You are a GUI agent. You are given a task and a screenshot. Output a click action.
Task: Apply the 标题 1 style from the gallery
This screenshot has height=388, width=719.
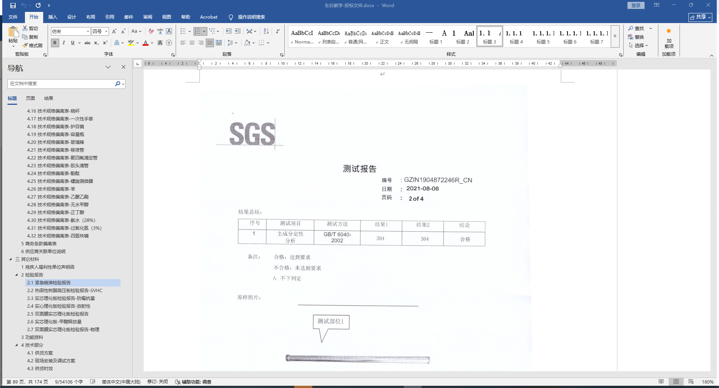pyautogui.click(x=436, y=36)
